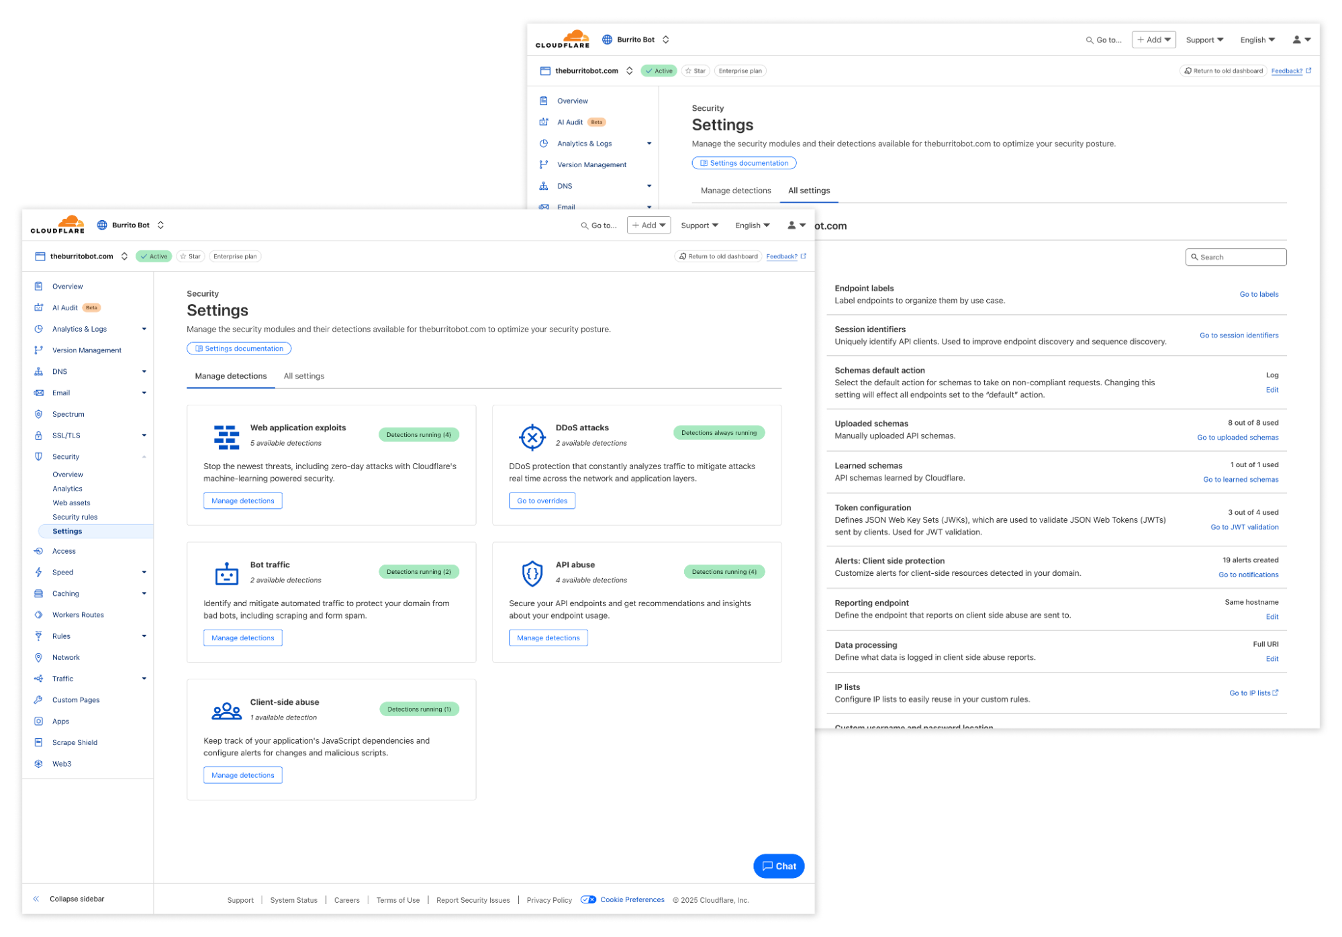
Task: Toggle the Star button in front window
Action: pos(191,256)
